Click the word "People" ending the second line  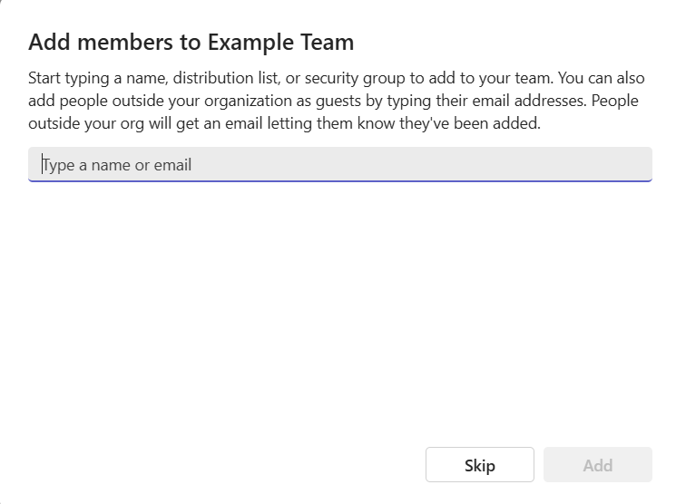(614, 100)
